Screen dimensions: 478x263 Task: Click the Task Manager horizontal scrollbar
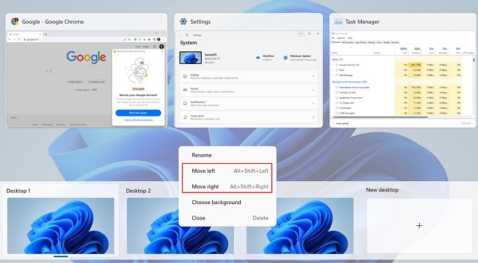point(381,117)
